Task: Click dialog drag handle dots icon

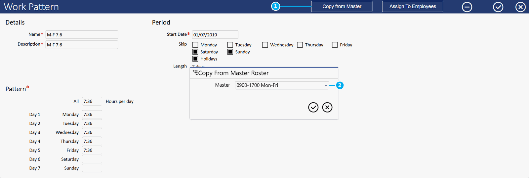Action: 195,72
